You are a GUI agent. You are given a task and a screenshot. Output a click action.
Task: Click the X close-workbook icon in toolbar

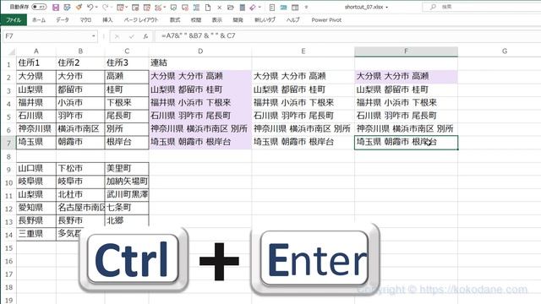click(x=219, y=8)
